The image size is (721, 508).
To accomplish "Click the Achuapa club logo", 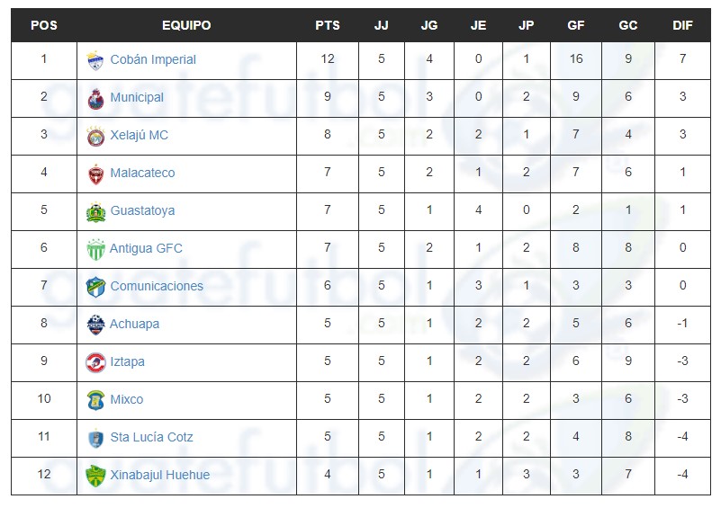I will click(95, 325).
